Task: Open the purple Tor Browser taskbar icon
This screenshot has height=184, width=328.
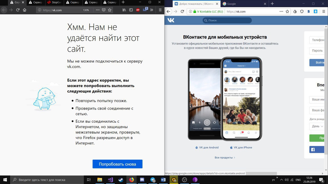Action: 195,180
